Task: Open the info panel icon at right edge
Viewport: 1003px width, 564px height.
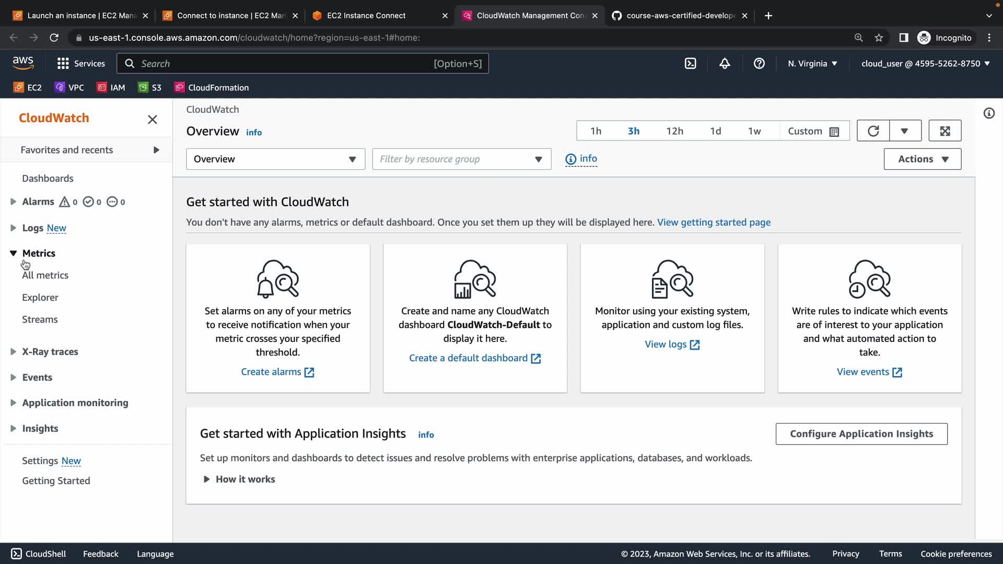Action: coord(989,113)
